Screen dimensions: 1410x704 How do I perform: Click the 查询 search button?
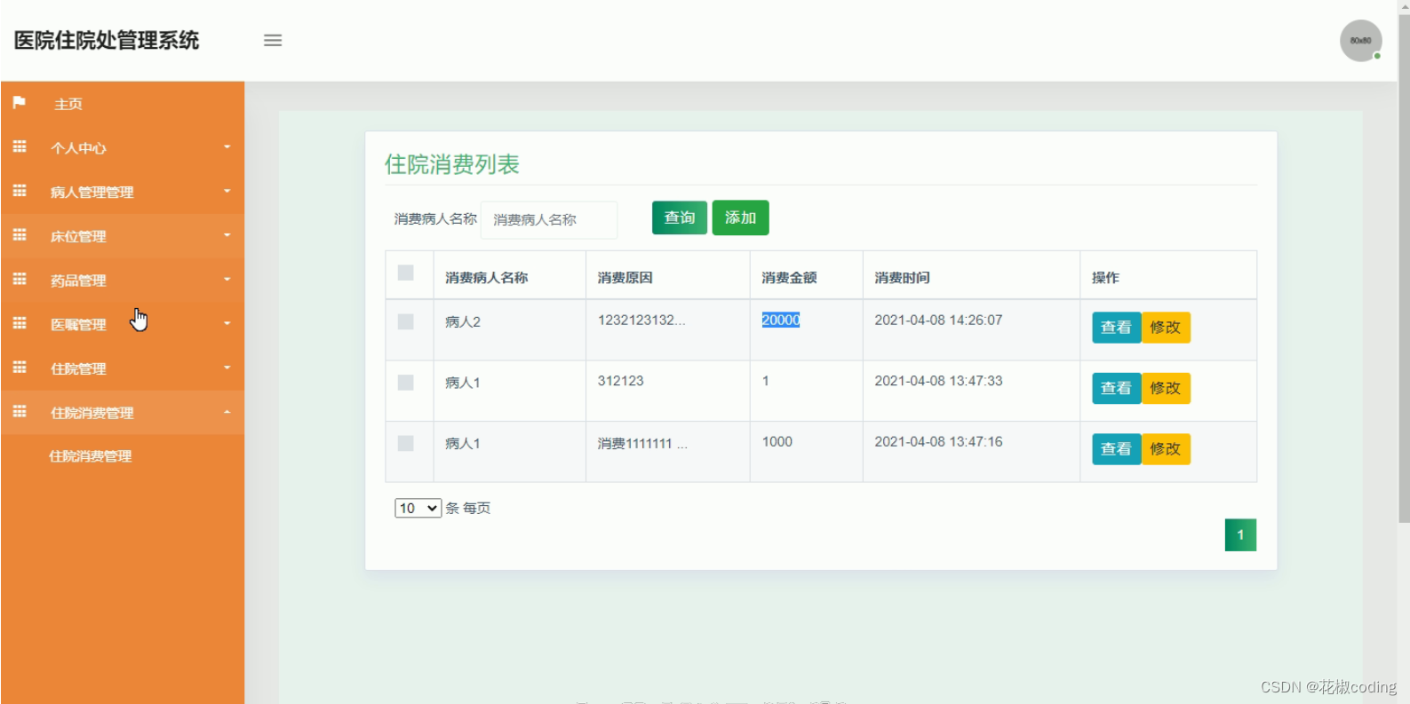[x=680, y=218]
